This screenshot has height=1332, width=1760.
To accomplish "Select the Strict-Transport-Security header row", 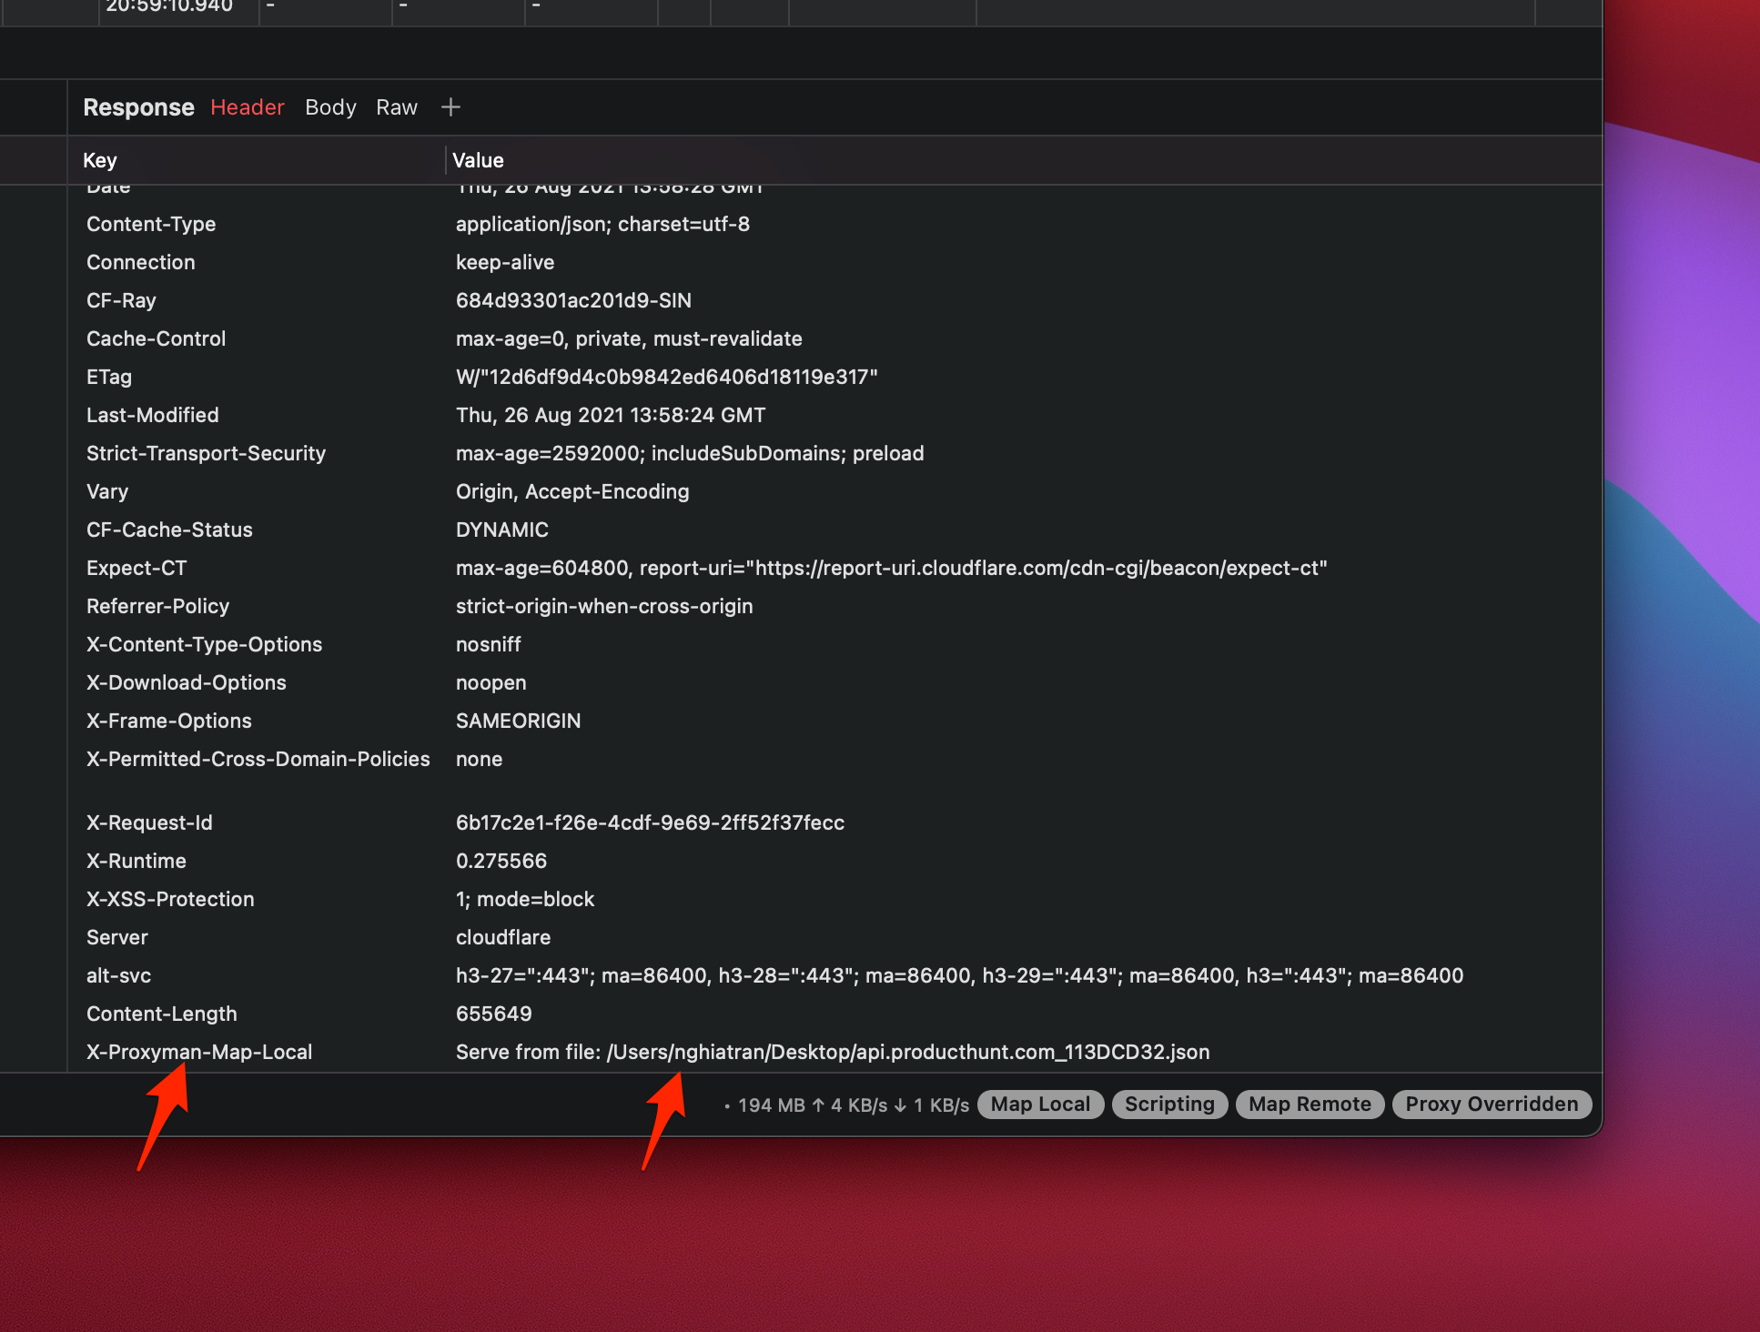I will point(206,453).
